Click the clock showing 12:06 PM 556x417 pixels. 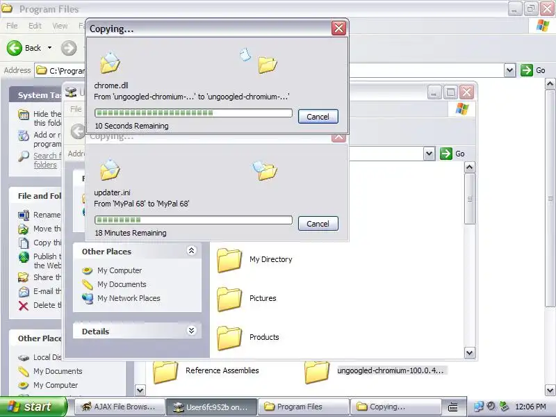(x=530, y=407)
